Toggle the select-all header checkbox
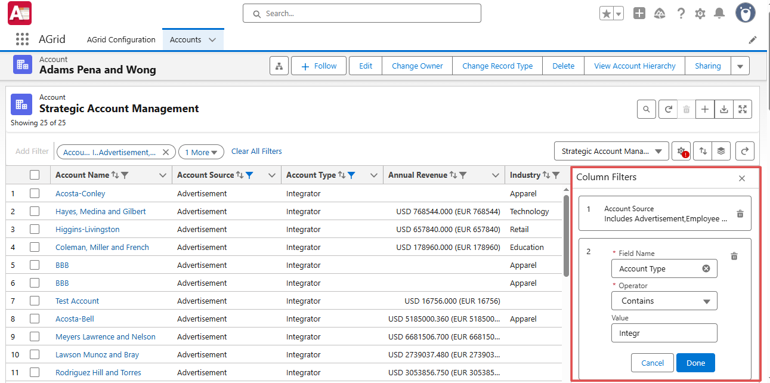770x383 pixels. [35, 175]
